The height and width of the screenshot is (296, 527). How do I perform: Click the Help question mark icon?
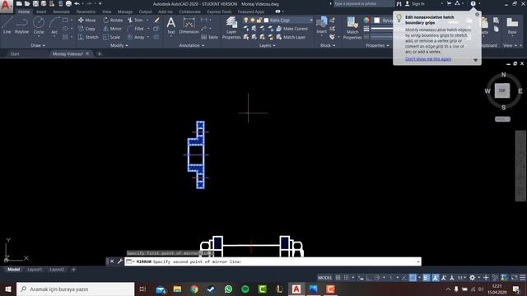473,3
